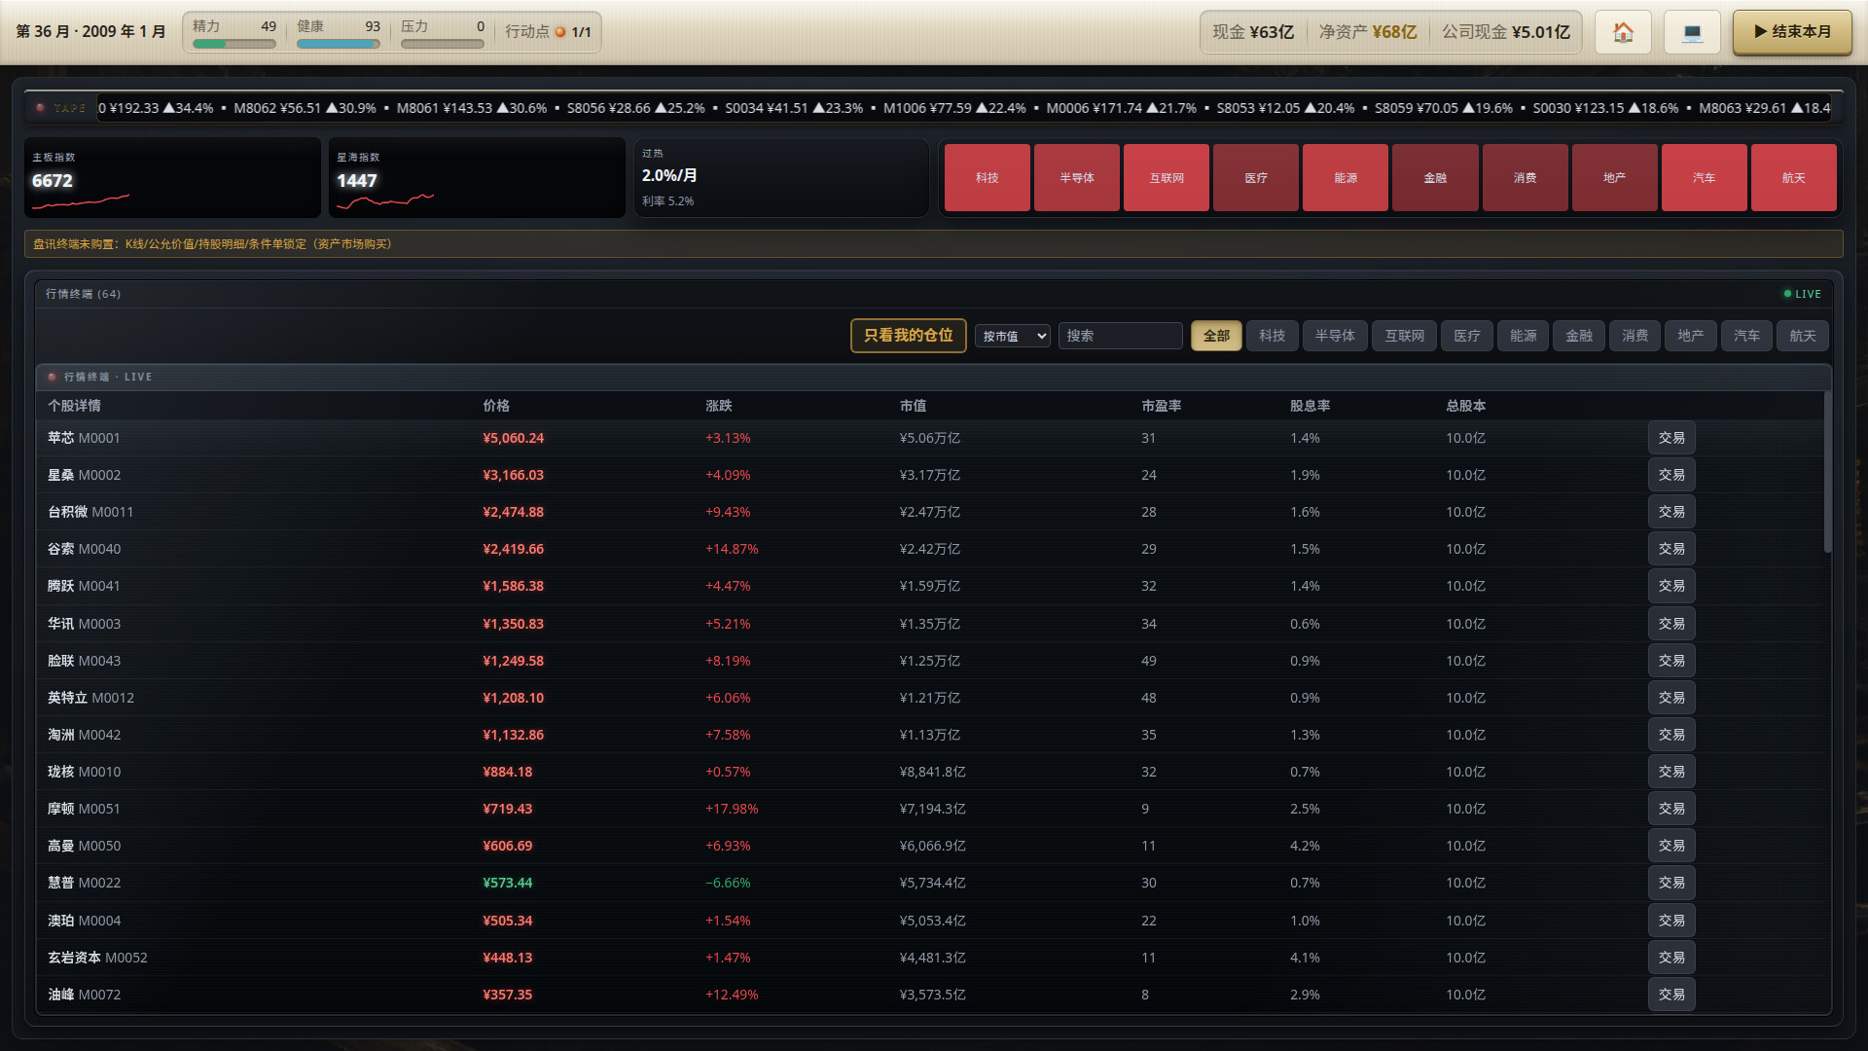
Task: Click the 交易 button for 星桑 M0002
Action: point(1671,475)
